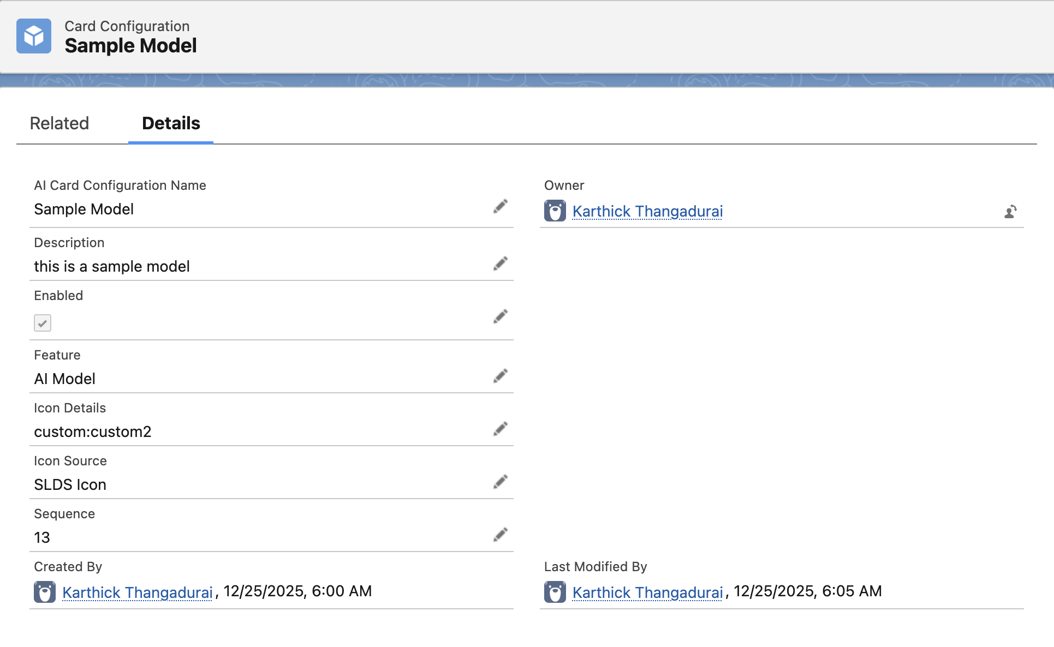Edit the Icon Source field via the pencil
The image size is (1054, 647).
500,482
